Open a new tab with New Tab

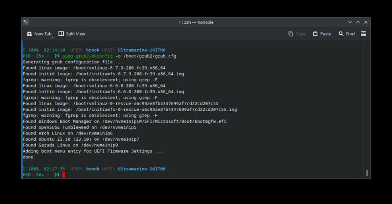coord(39,34)
